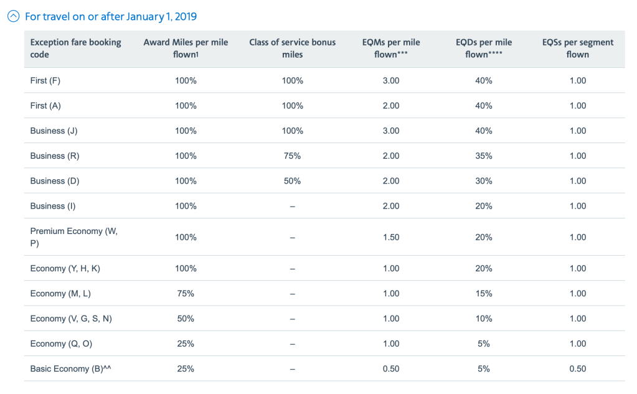
Task: Select 'Award Miles per mile flown' header
Action: [x=186, y=49]
